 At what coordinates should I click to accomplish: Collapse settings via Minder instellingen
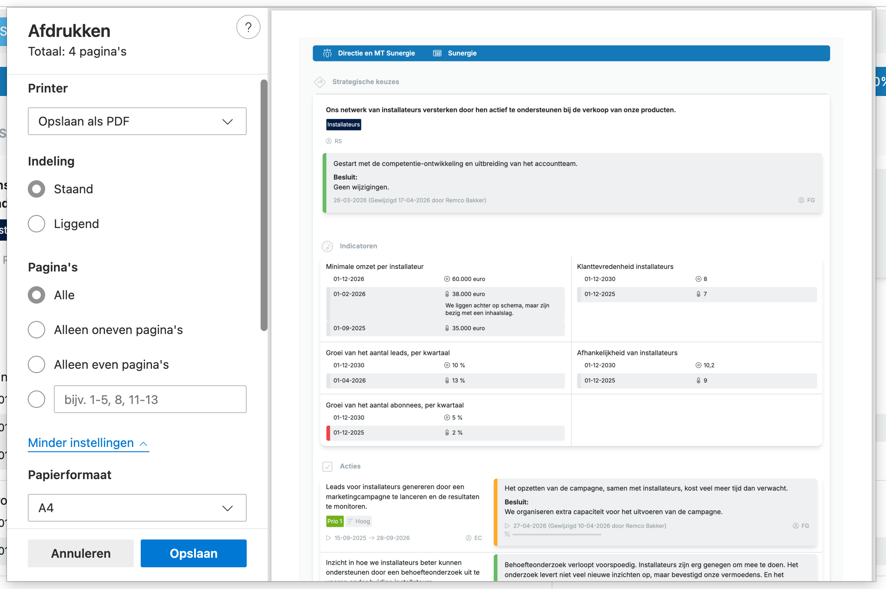pyautogui.click(x=88, y=443)
